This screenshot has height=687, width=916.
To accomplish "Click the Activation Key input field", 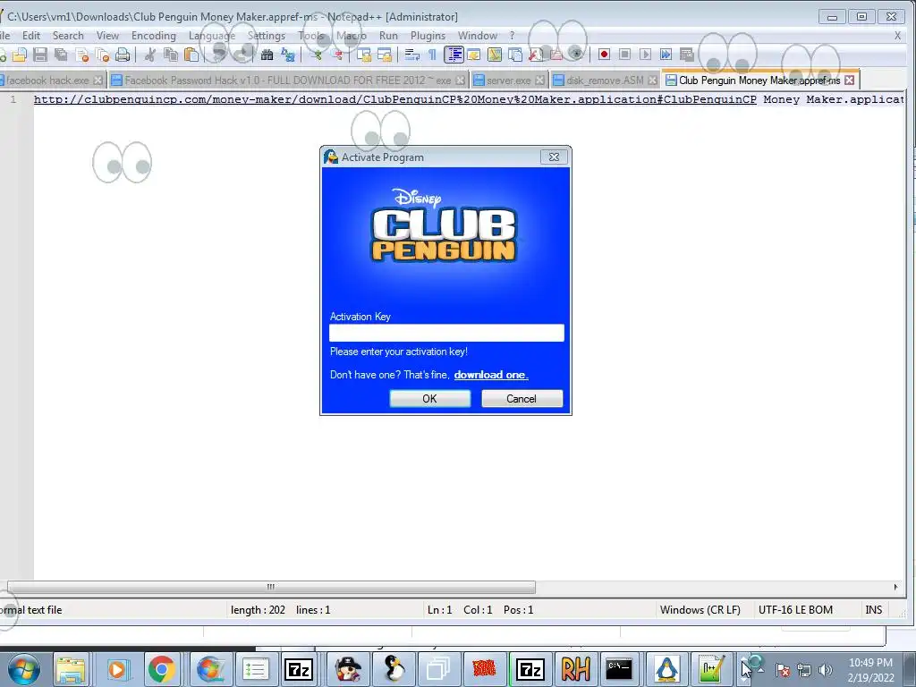I will point(446,333).
